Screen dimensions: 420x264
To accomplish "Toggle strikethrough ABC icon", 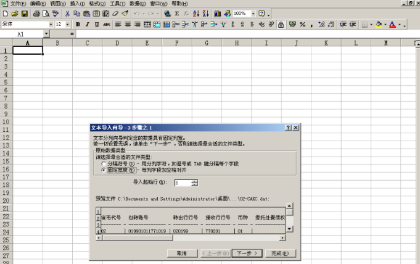I will (107, 25).
